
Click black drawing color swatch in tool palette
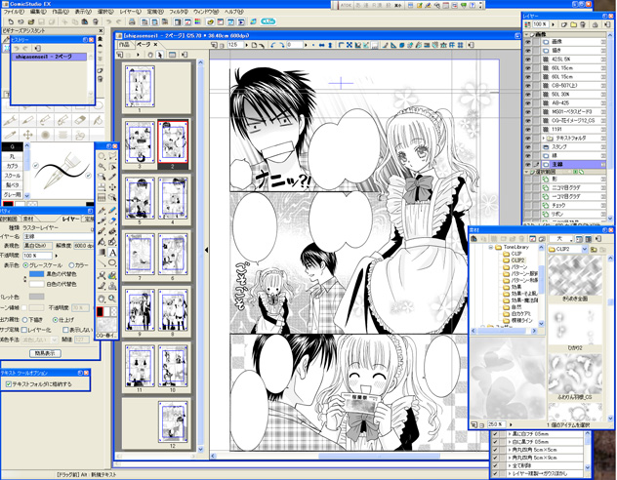[x=100, y=312]
